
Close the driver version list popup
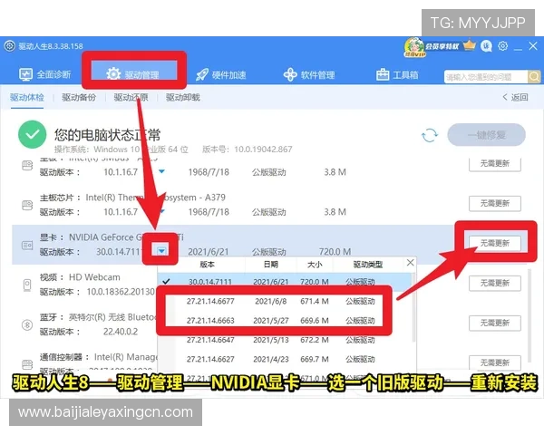(x=410, y=263)
